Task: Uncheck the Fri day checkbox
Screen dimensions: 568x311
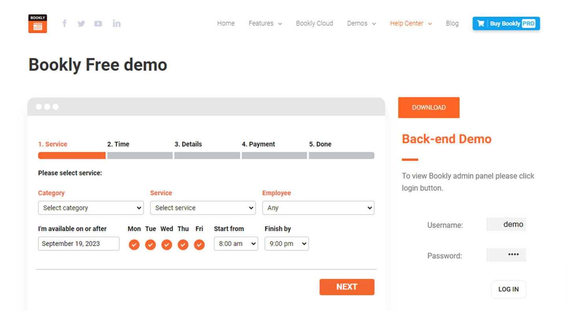Action: (199, 245)
